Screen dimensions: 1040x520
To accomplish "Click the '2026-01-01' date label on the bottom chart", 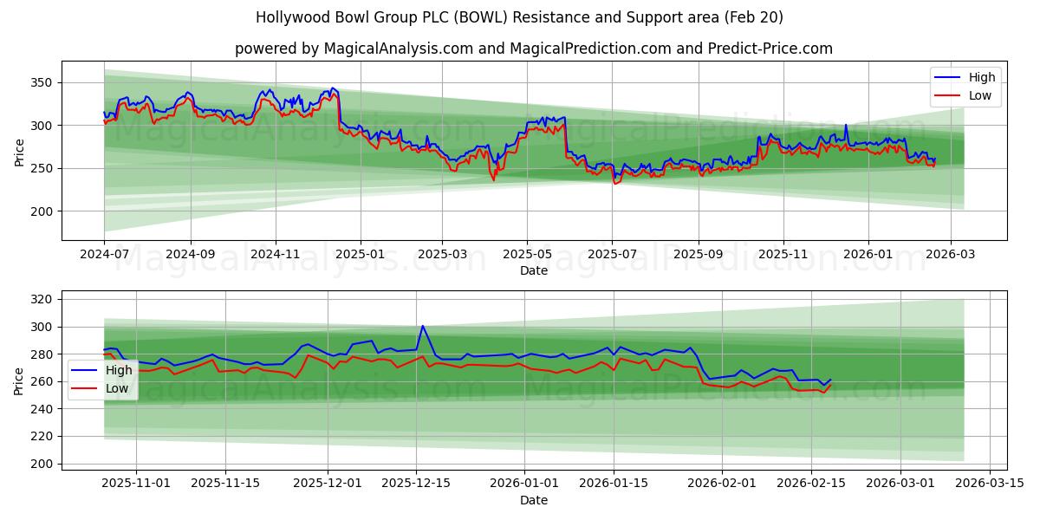I will pos(523,485).
